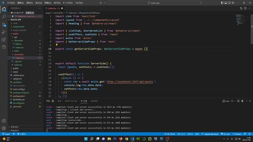
Task: Open Photoshop from the taskbar
Action: [x=115, y=139]
